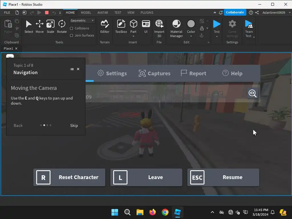292x219 pixels.
Task: Click the Group icon in Edit section
Action: (202, 21)
